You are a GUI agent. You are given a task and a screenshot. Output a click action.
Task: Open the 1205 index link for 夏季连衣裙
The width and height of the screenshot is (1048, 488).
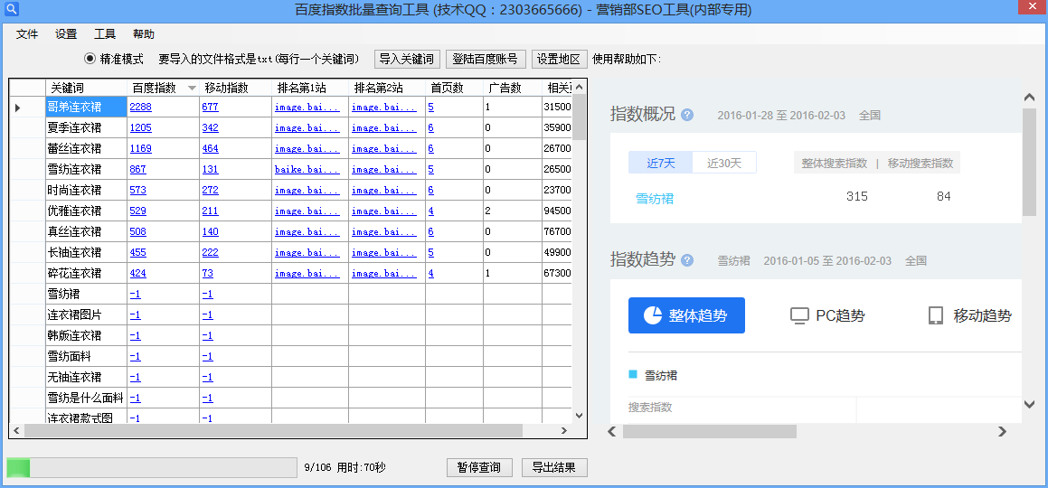click(x=140, y=127)
